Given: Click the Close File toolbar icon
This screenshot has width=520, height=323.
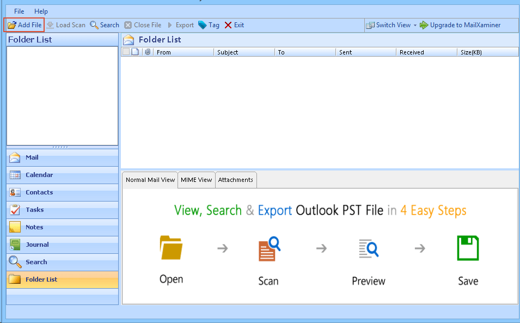Looking at the screenshot, I should 128,25.
